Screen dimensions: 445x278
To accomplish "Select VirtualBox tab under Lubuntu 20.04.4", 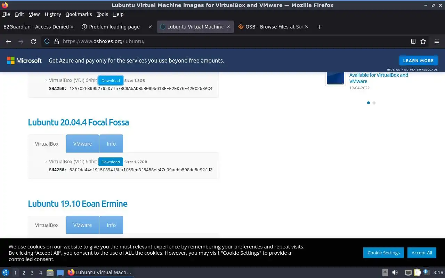I will pyautogui.click(x=47, y=144).
